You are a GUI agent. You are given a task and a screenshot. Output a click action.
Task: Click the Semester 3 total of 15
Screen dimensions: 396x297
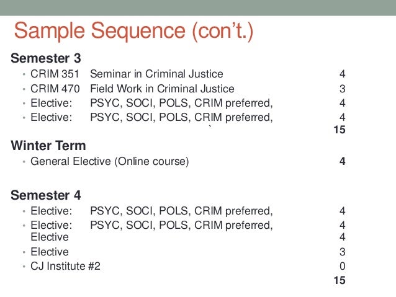339,130
